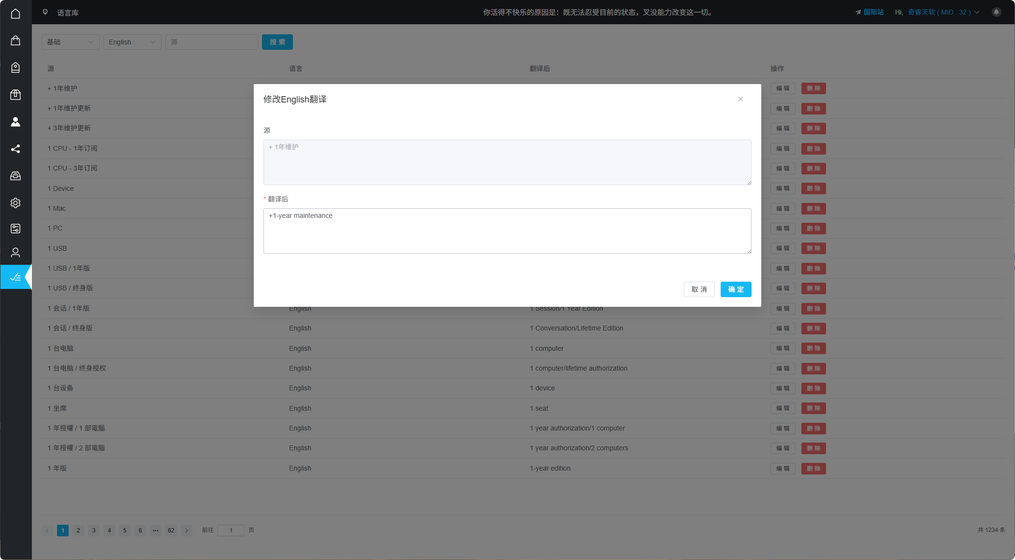This screenshot has height=560, width=1015.
Task: Open the package box icon in the sidebar
Action: coord(15,95)
